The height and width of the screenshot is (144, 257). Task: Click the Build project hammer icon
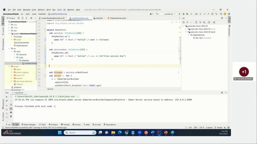pos(157,14)
